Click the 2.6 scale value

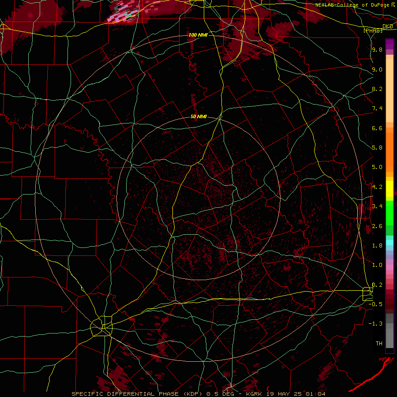pos(377,226)
